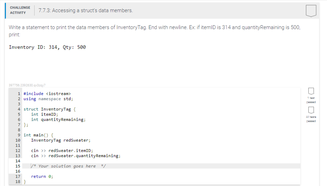Viewport: 327px width, 186px height.
Task: Click the 'using namespace std;' line
Action: pyautogui.click(x=48, y=99)
